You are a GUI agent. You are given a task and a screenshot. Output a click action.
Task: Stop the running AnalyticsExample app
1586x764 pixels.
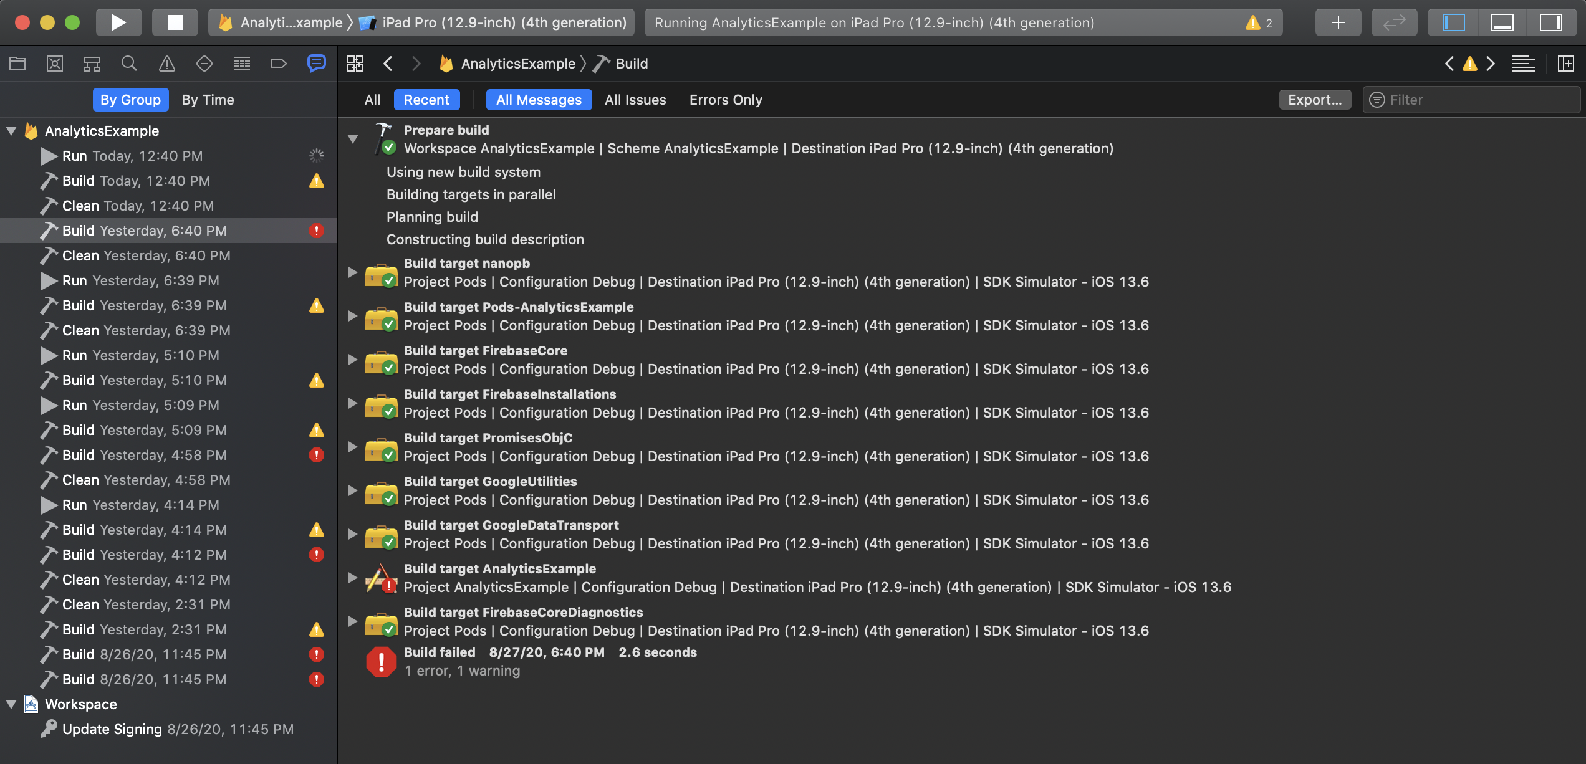175,22
